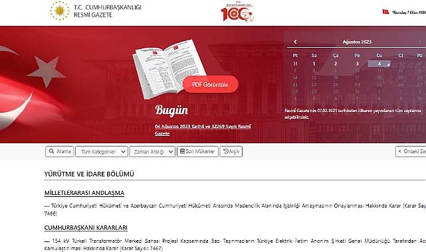Open the 04 Ağustos 2023 gazette link

203,130
